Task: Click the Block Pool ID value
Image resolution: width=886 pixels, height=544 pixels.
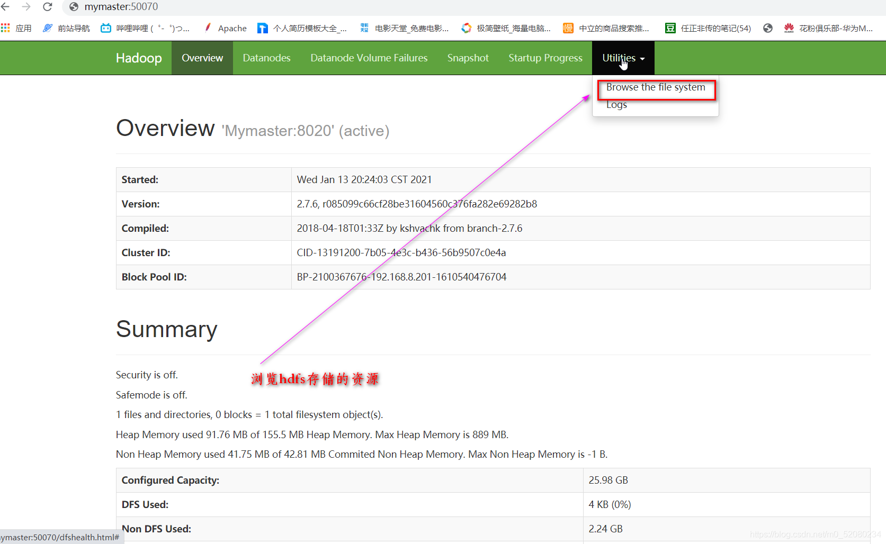Action: [401, 277]
